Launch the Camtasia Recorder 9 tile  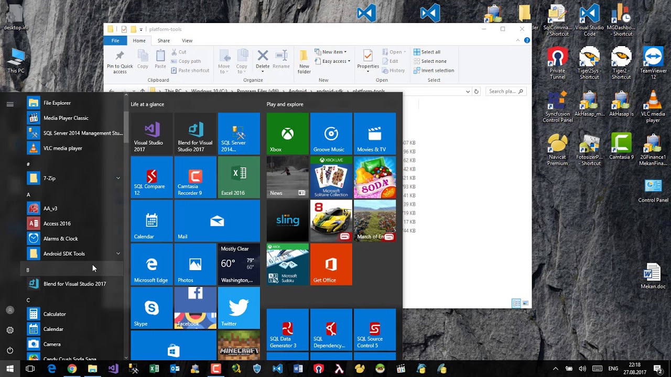coord(195,177)
